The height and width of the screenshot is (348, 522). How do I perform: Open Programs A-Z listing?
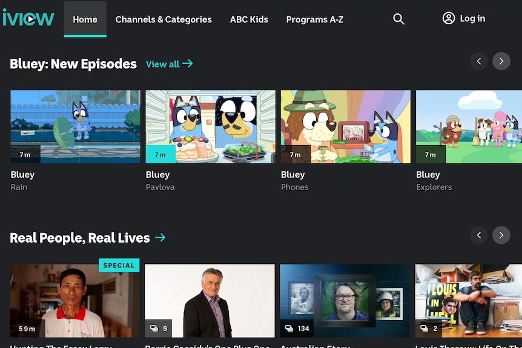[315, 19]
